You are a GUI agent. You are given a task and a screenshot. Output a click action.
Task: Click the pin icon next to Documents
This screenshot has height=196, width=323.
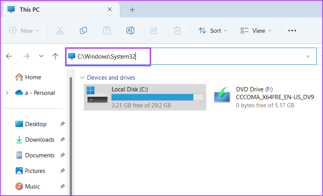[x=62, y=155]
